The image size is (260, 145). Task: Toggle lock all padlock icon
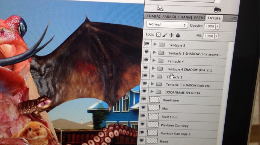pyautogui.click(x=178, y=35)
